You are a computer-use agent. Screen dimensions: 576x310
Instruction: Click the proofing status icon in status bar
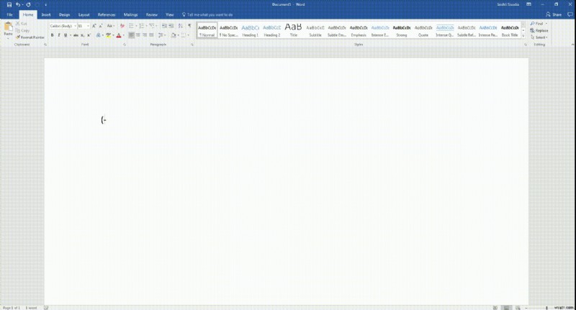point(46,307)
